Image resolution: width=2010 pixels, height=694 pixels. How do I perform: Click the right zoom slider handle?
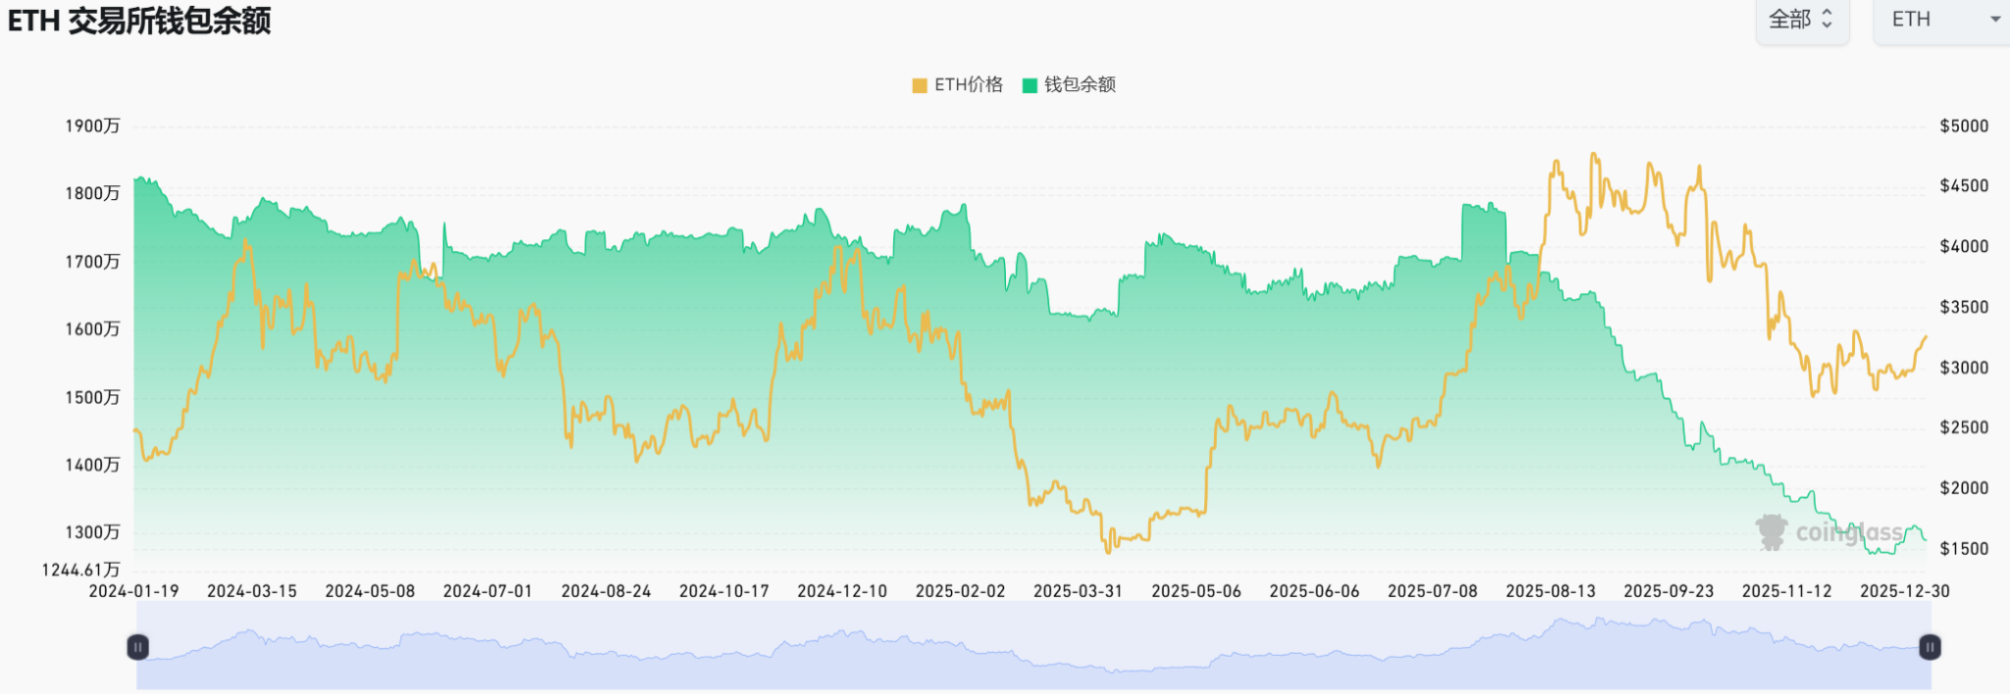[1930, 647]
